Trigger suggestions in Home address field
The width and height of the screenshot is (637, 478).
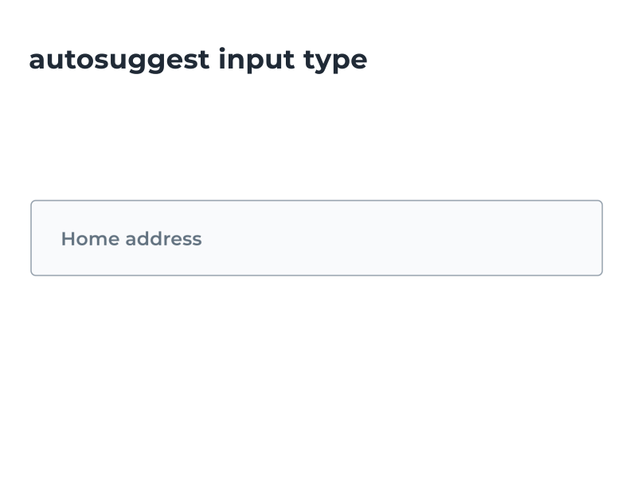tap(316, 237)
